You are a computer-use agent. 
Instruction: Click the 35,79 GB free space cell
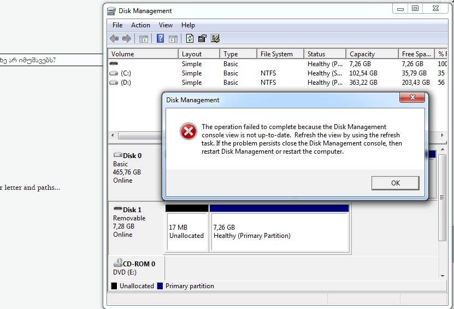click(414, 73)
